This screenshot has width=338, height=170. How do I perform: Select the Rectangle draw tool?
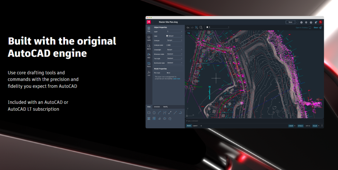point(149,113)
